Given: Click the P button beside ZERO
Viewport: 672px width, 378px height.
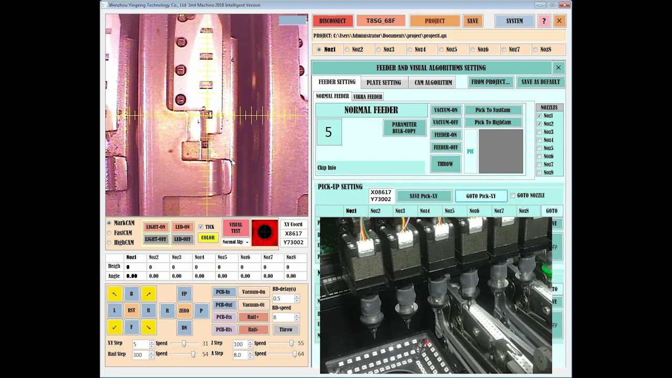Looking at the screenshot, I should click(x=201, y=310).
